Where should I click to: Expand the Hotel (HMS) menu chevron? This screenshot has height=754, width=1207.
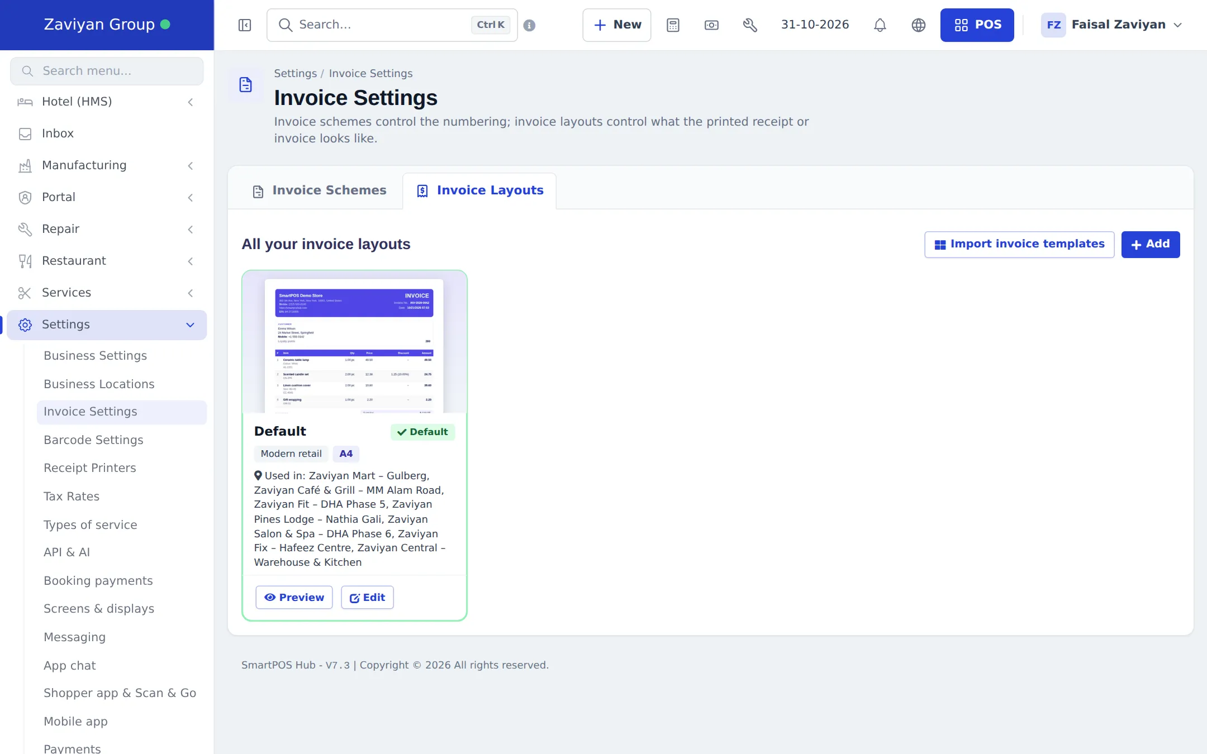[191, 102]
